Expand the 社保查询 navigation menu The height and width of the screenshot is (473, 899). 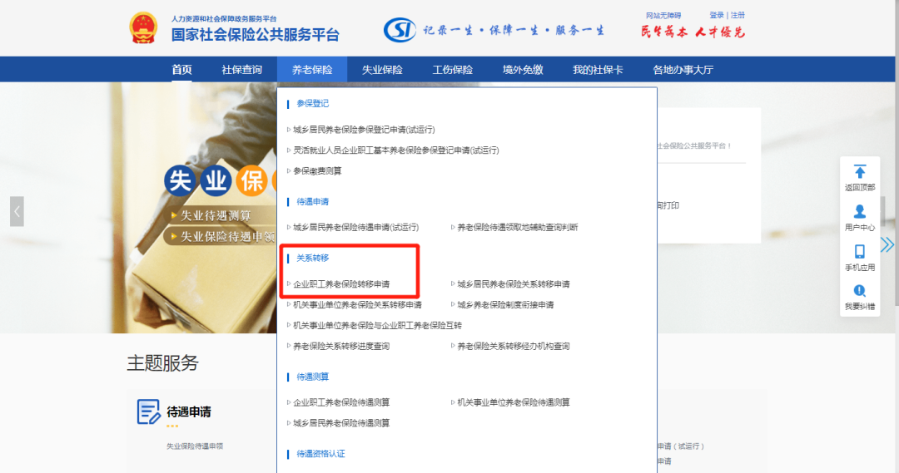pyautogui.click(x=241, y=70)
